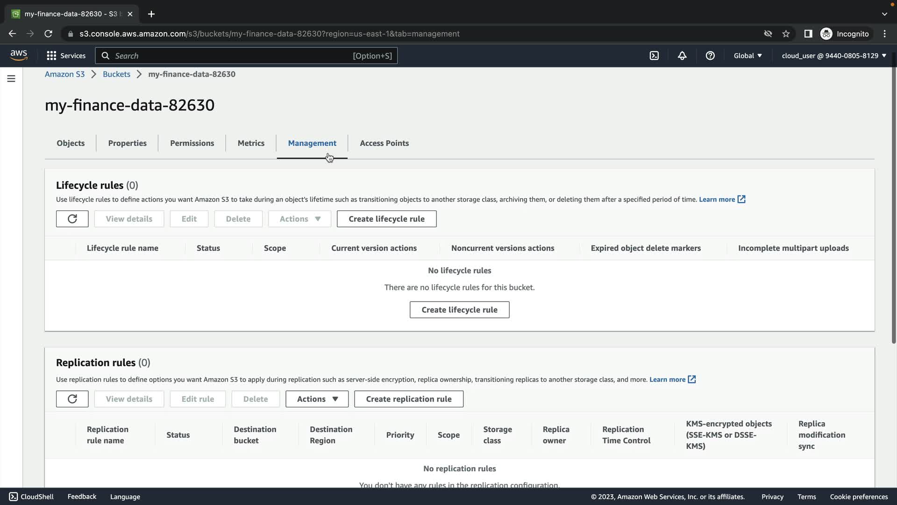Click Create lifecycle rule in empty state
This screenshot has height=505, width=897.
click(459, 310)
